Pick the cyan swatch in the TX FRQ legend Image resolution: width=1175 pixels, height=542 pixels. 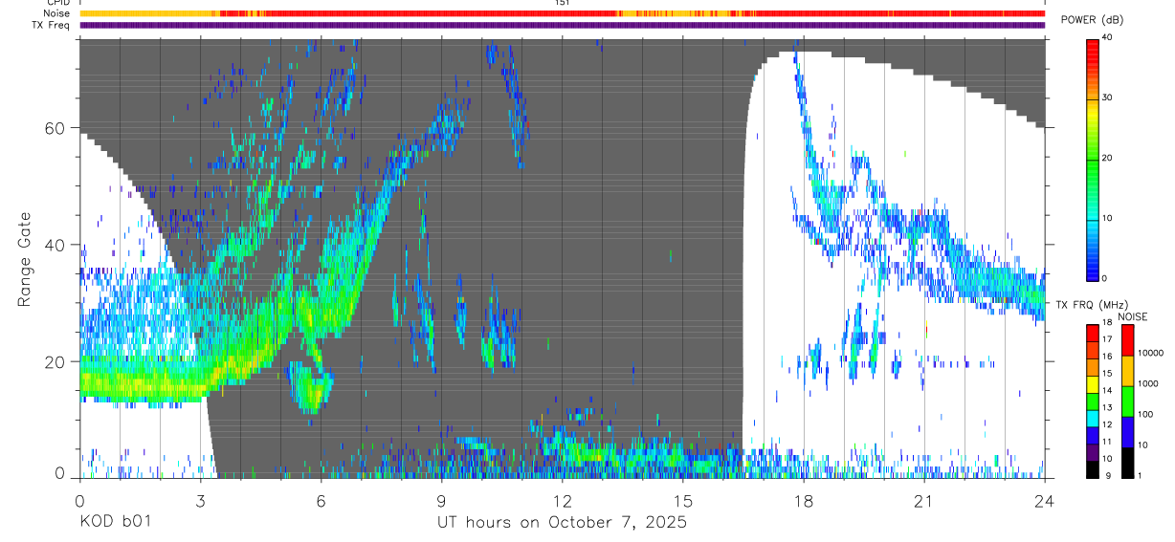(1093, 419)
